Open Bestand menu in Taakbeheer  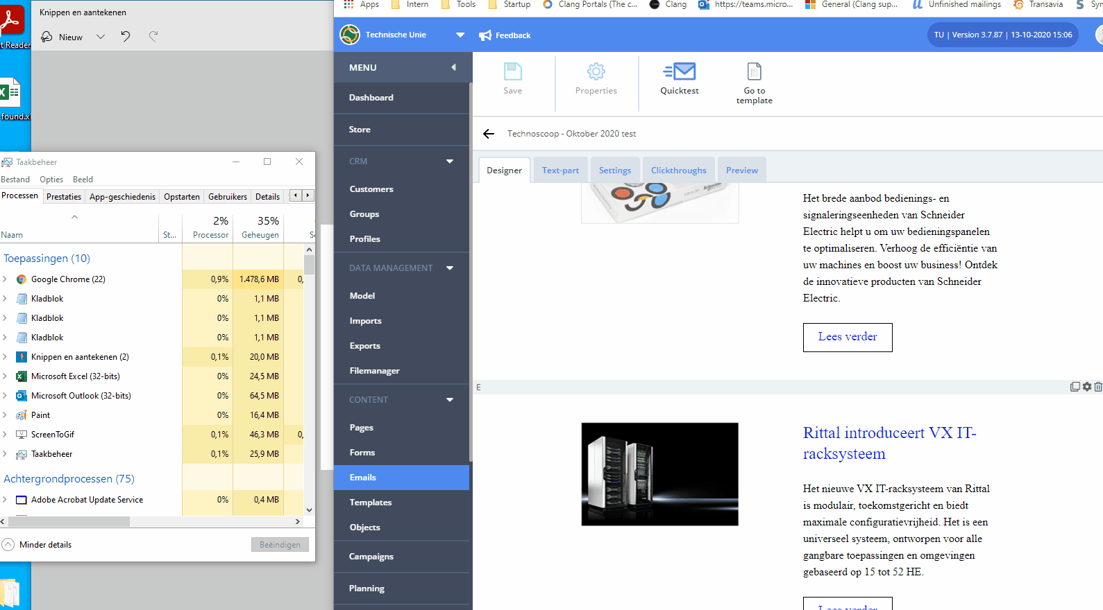pos(15,180)
